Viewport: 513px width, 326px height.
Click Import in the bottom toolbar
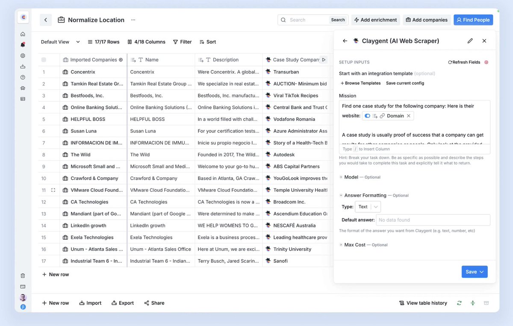click(90, 303)
